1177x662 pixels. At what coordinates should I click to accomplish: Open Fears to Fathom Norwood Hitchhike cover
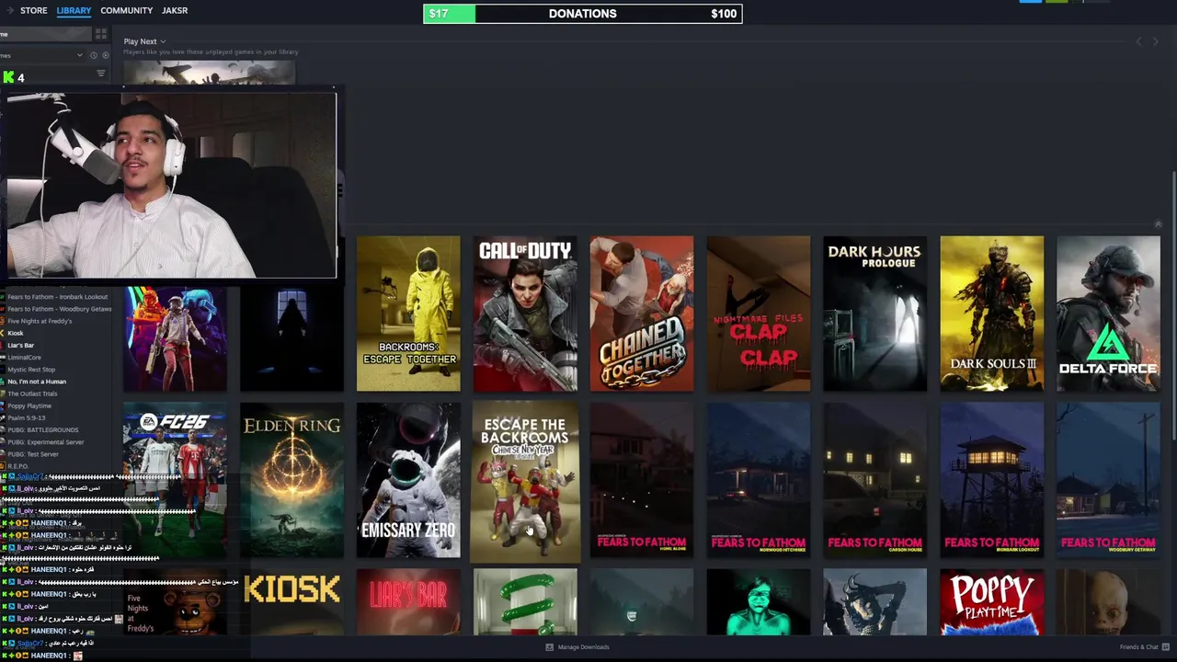click(759, 480)
